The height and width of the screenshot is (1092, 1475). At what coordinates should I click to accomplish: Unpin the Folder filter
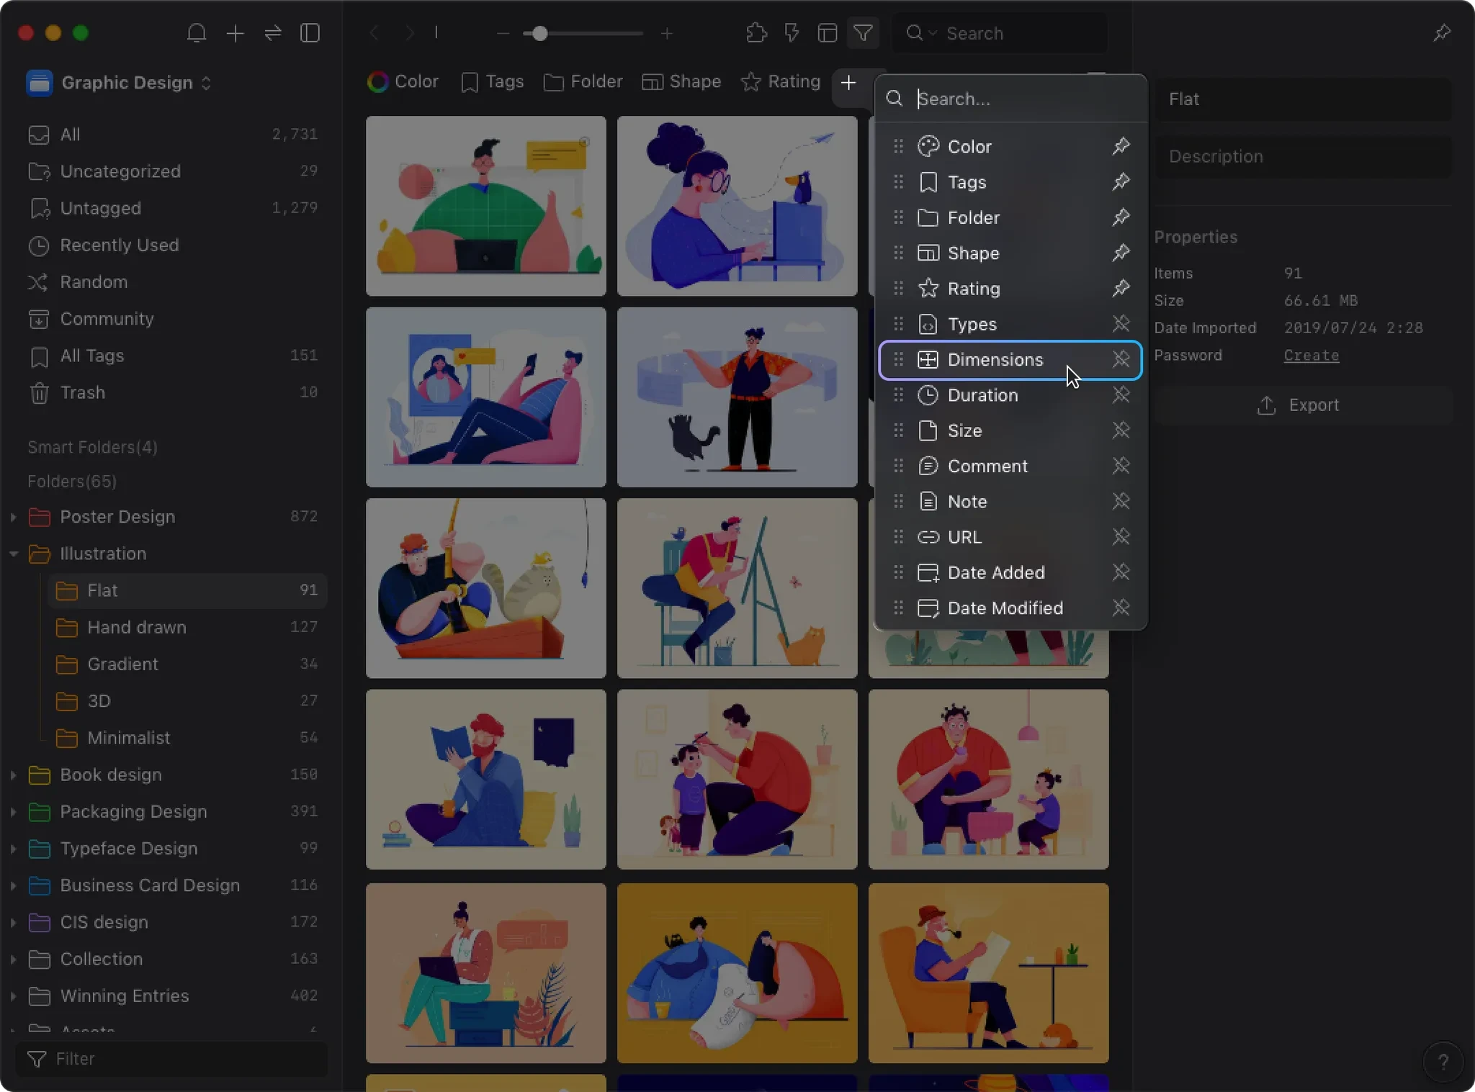coord(1121,217)
